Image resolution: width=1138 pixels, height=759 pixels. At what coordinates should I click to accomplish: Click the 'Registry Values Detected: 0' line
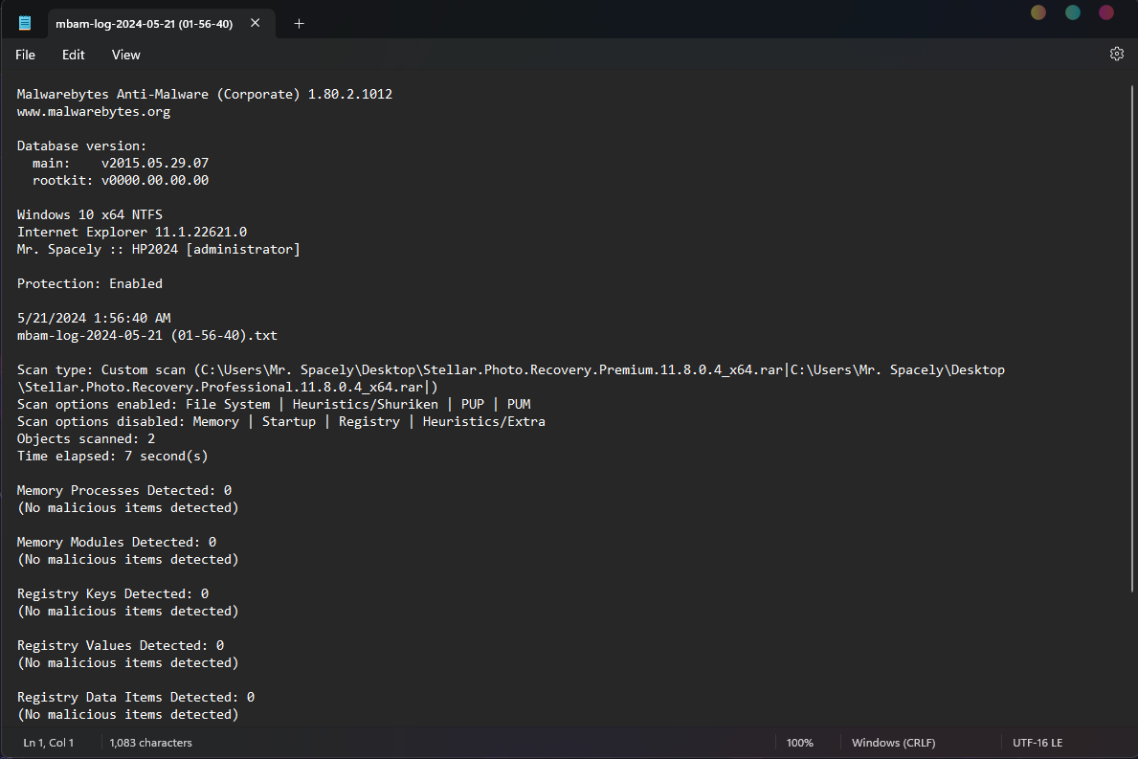121,646
